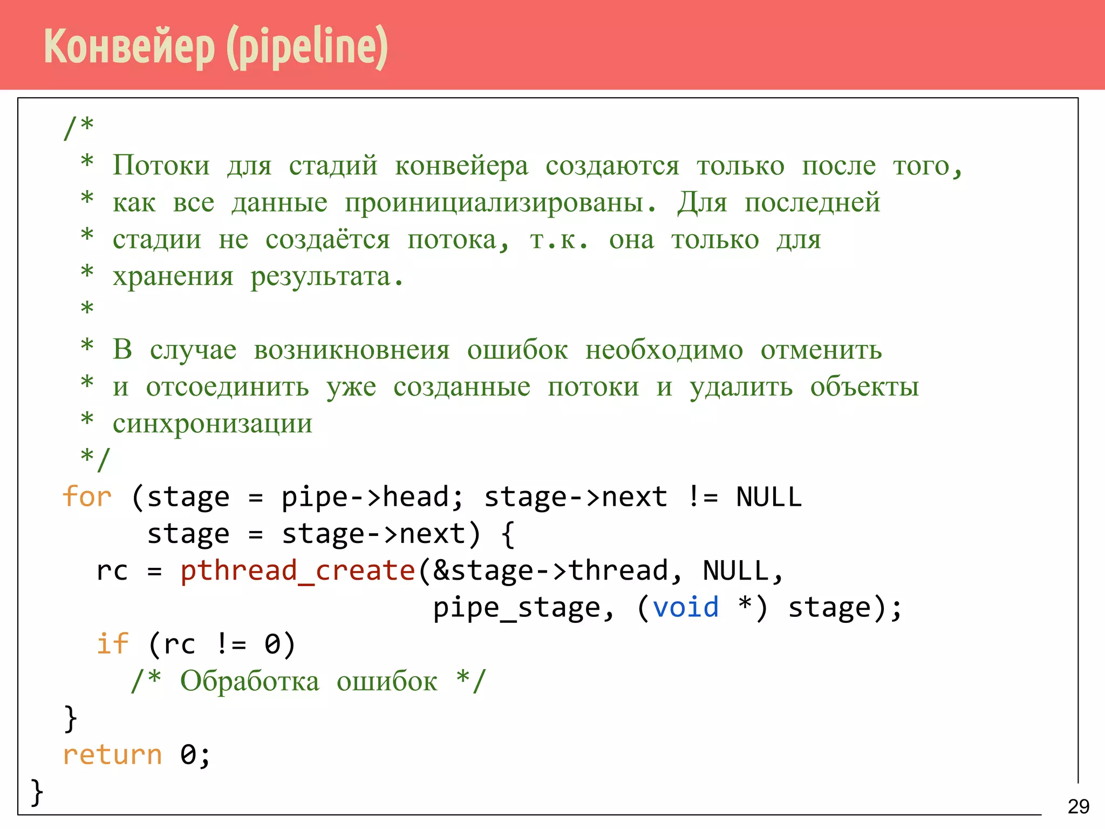Click the "if (rc != 0)" line
The height and width of the screenshot is (829, 1105).
196,644
